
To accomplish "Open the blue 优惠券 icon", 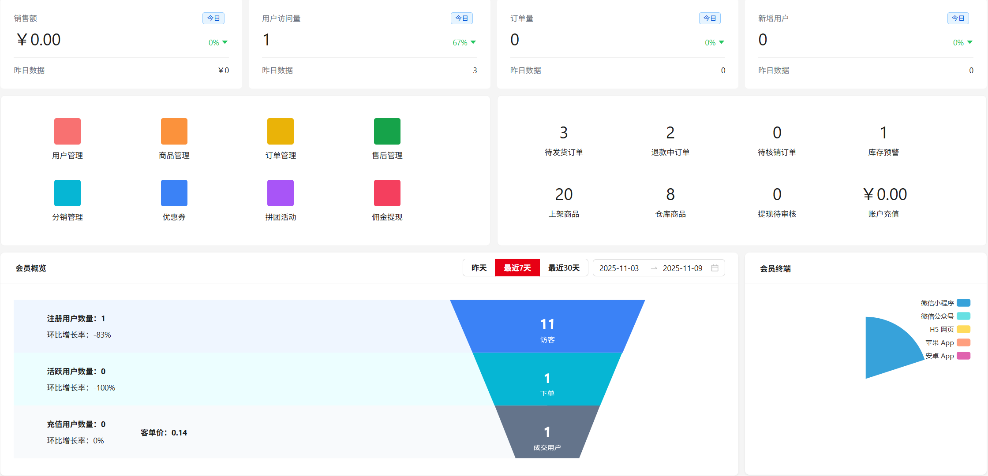I will tap(174, 193).
